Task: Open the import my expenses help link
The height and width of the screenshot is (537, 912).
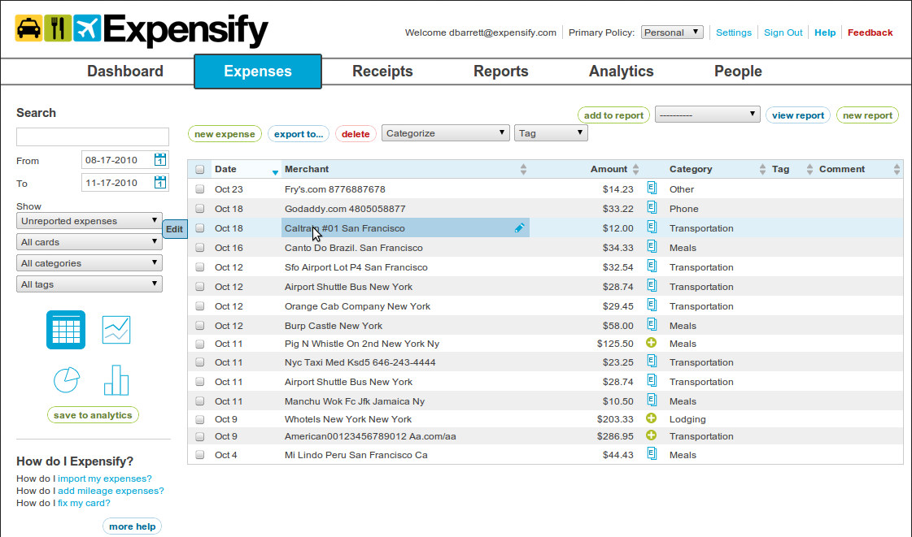Action: pyautogui.click(x=104, y=479)
